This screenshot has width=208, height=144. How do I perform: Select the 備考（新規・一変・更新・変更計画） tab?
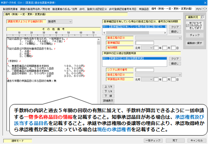[x=172, y=9]
